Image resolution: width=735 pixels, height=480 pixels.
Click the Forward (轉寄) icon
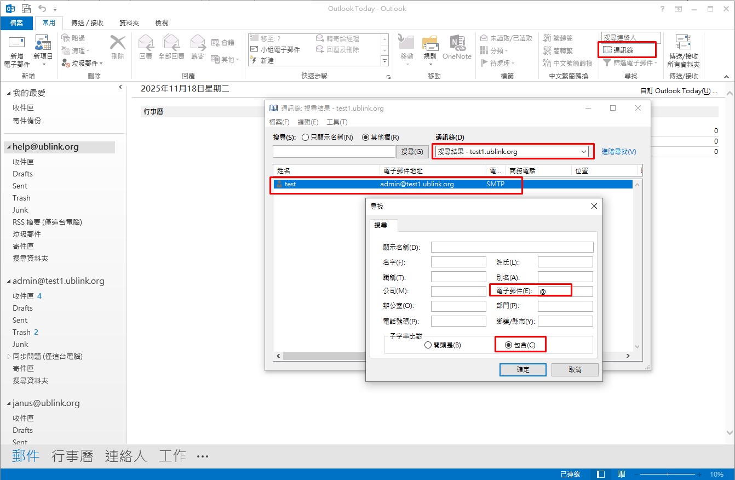pyautogui.click(x=198, y=45)
